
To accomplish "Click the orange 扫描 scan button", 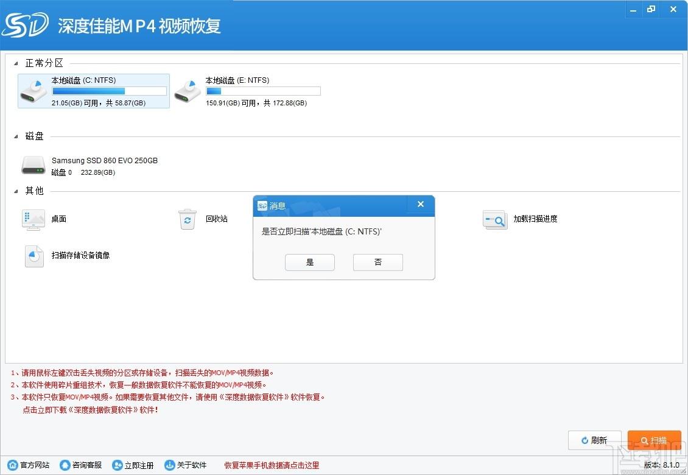I will coord(655,440).
